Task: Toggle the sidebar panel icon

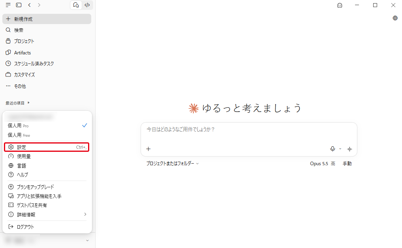Action: [x=19, y=5]
